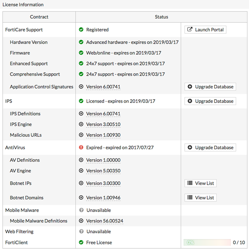Click the version icon next to Malicious URLs
Image resolution: width=249 pixels, height=252 pixels.
[81, 135]
